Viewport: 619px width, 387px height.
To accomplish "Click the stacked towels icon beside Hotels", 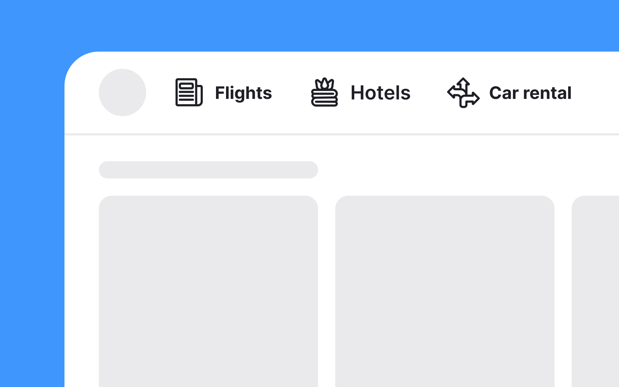I will [325, 92].
